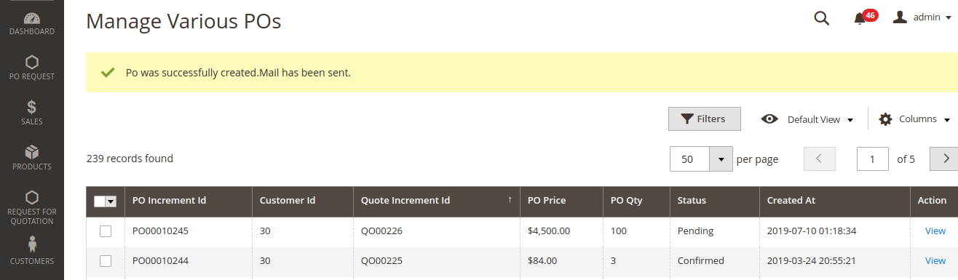Viewport: 958px width, 280px height.
Task: Go to the next page arrow
Action: [x=944, y=159]
